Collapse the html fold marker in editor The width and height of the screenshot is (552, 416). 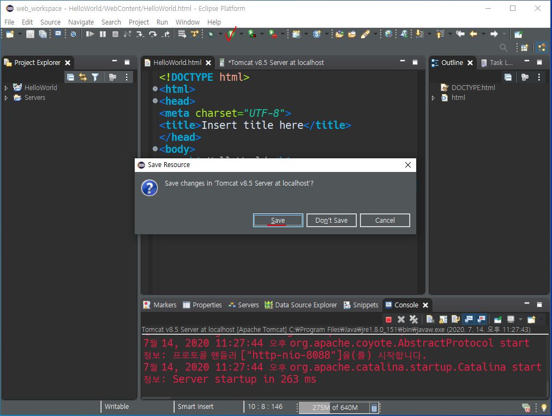(x=155, y=89)
